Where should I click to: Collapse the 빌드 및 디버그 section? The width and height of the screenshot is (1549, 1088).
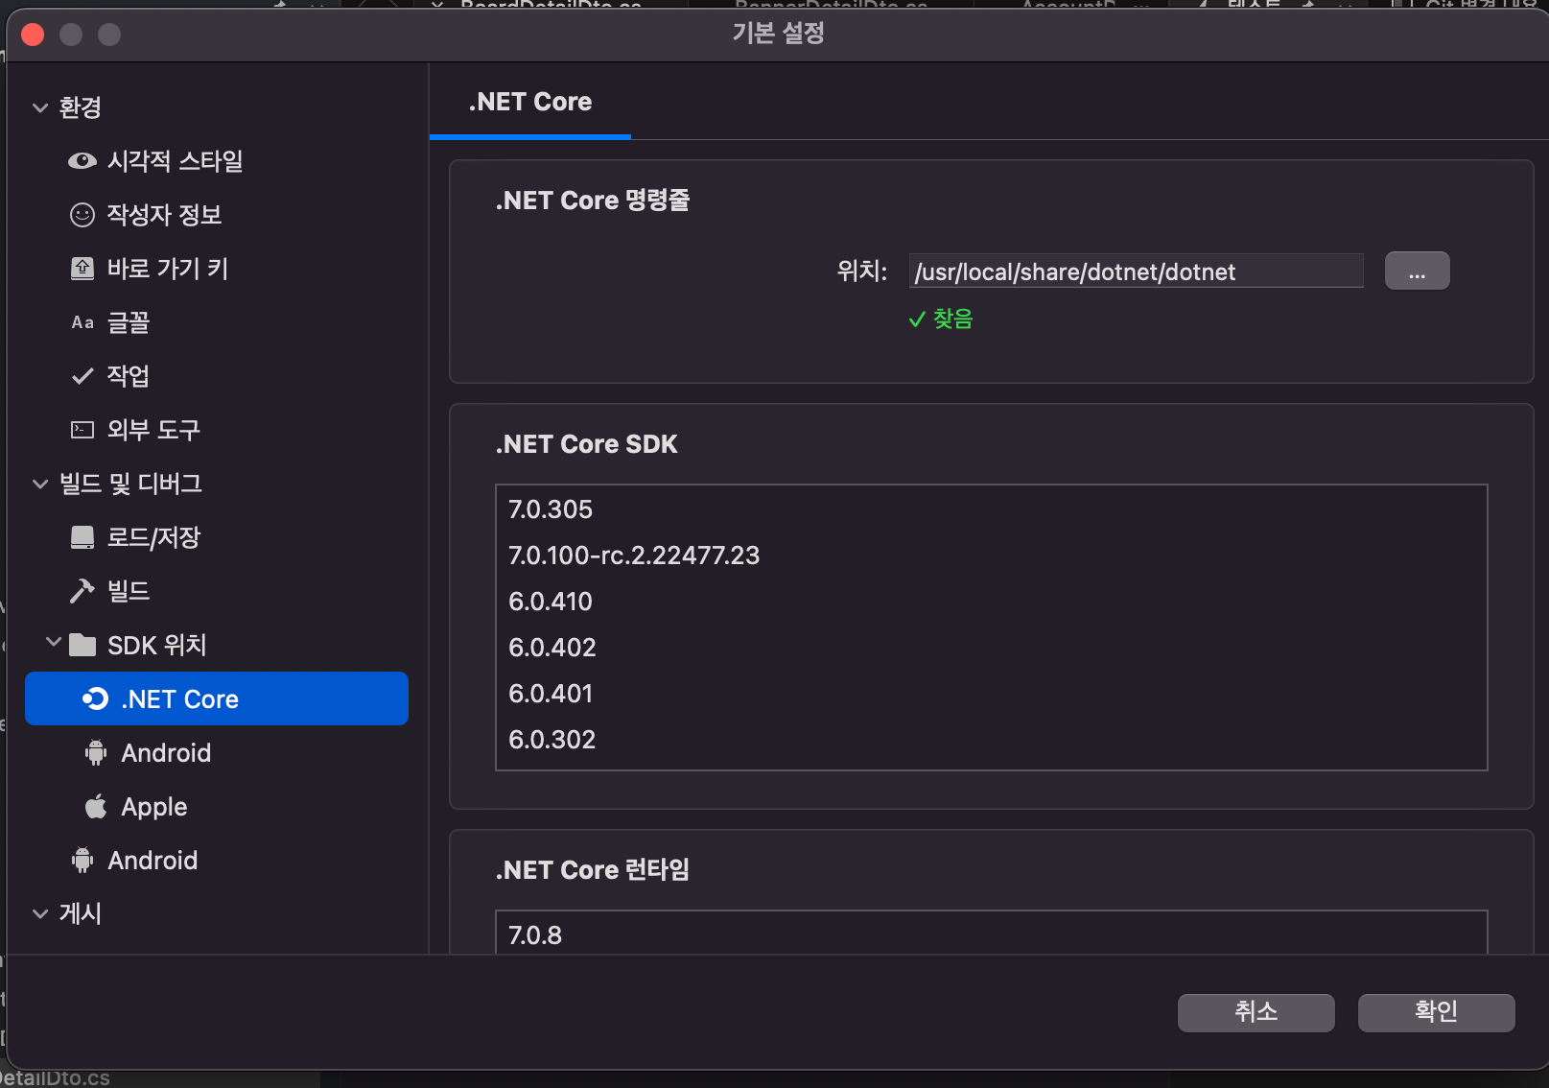click(x=40, y=484)
